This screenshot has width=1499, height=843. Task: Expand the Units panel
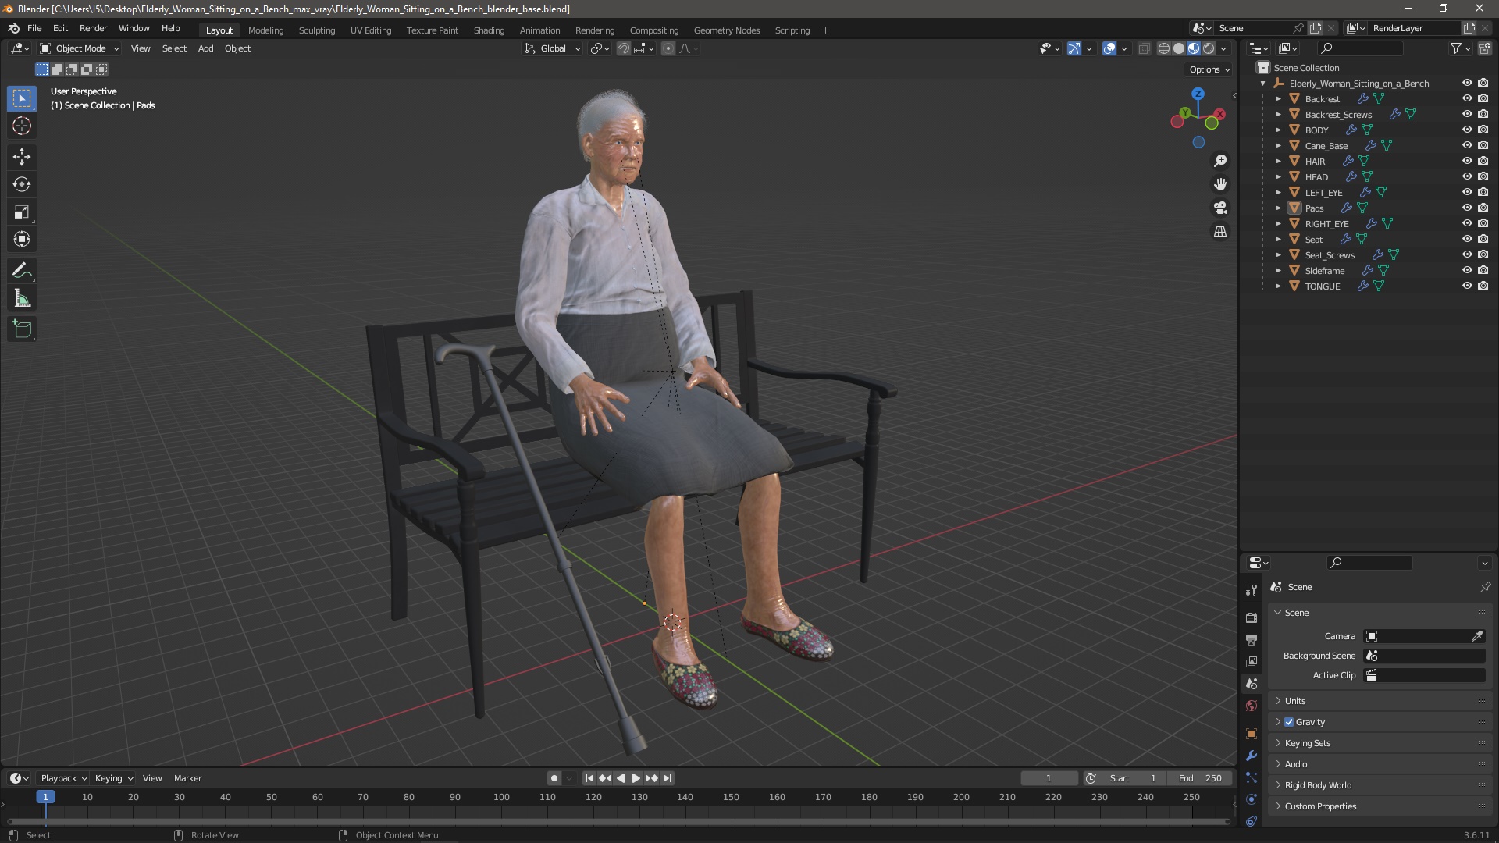[1295, 701]
